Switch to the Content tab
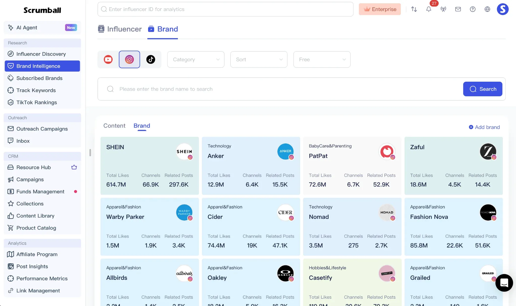Viewport: 516px width, 306px height. point(114,126)
